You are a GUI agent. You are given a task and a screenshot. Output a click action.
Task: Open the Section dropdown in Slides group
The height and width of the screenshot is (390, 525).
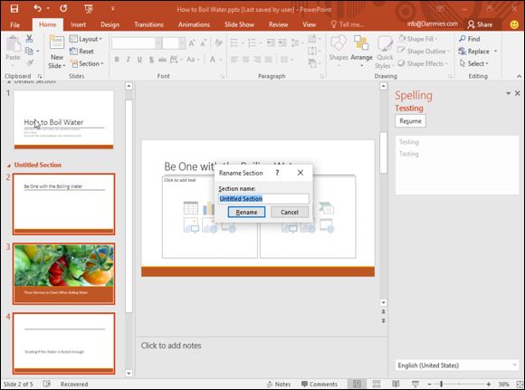point(87,63)
